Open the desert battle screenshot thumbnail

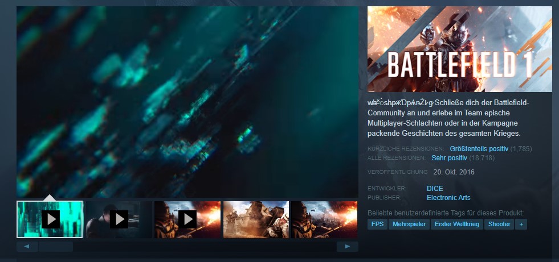(256, 219)
